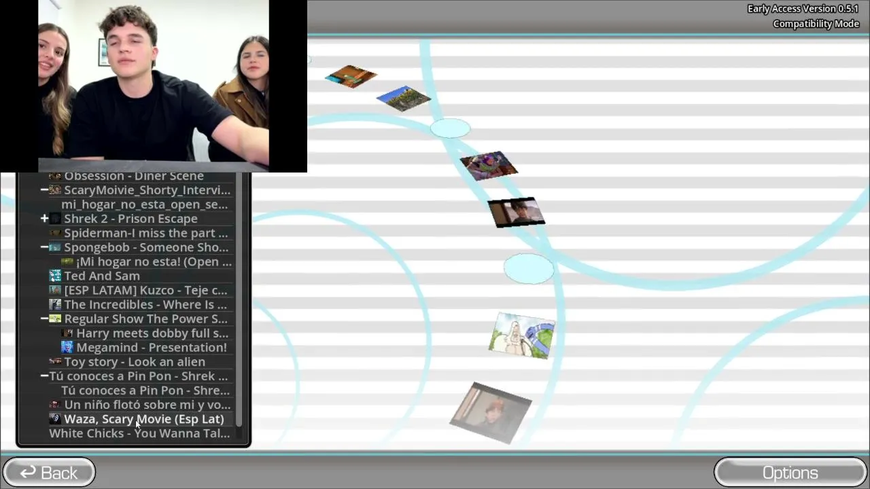Open the dark letterboxed movie frame thumbnail
870x489 pixels.
517,212
